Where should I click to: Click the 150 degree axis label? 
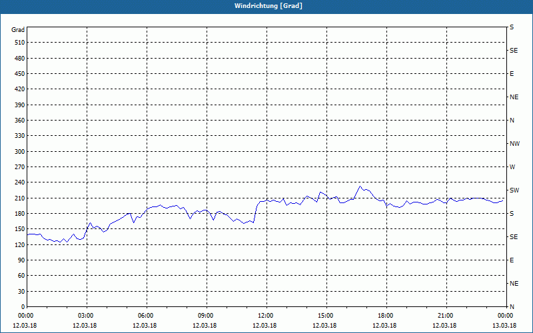pyautogui.click(x=19, y=229)
